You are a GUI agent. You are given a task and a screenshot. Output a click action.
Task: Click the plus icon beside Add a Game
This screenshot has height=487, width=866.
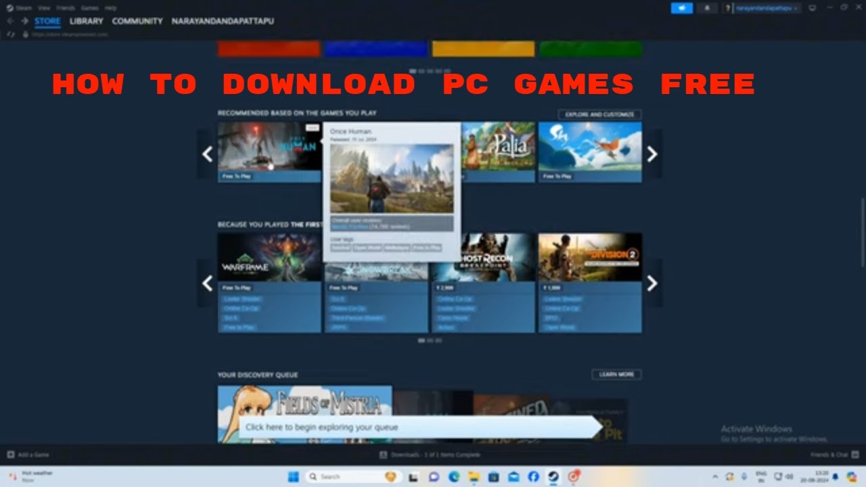10,455
